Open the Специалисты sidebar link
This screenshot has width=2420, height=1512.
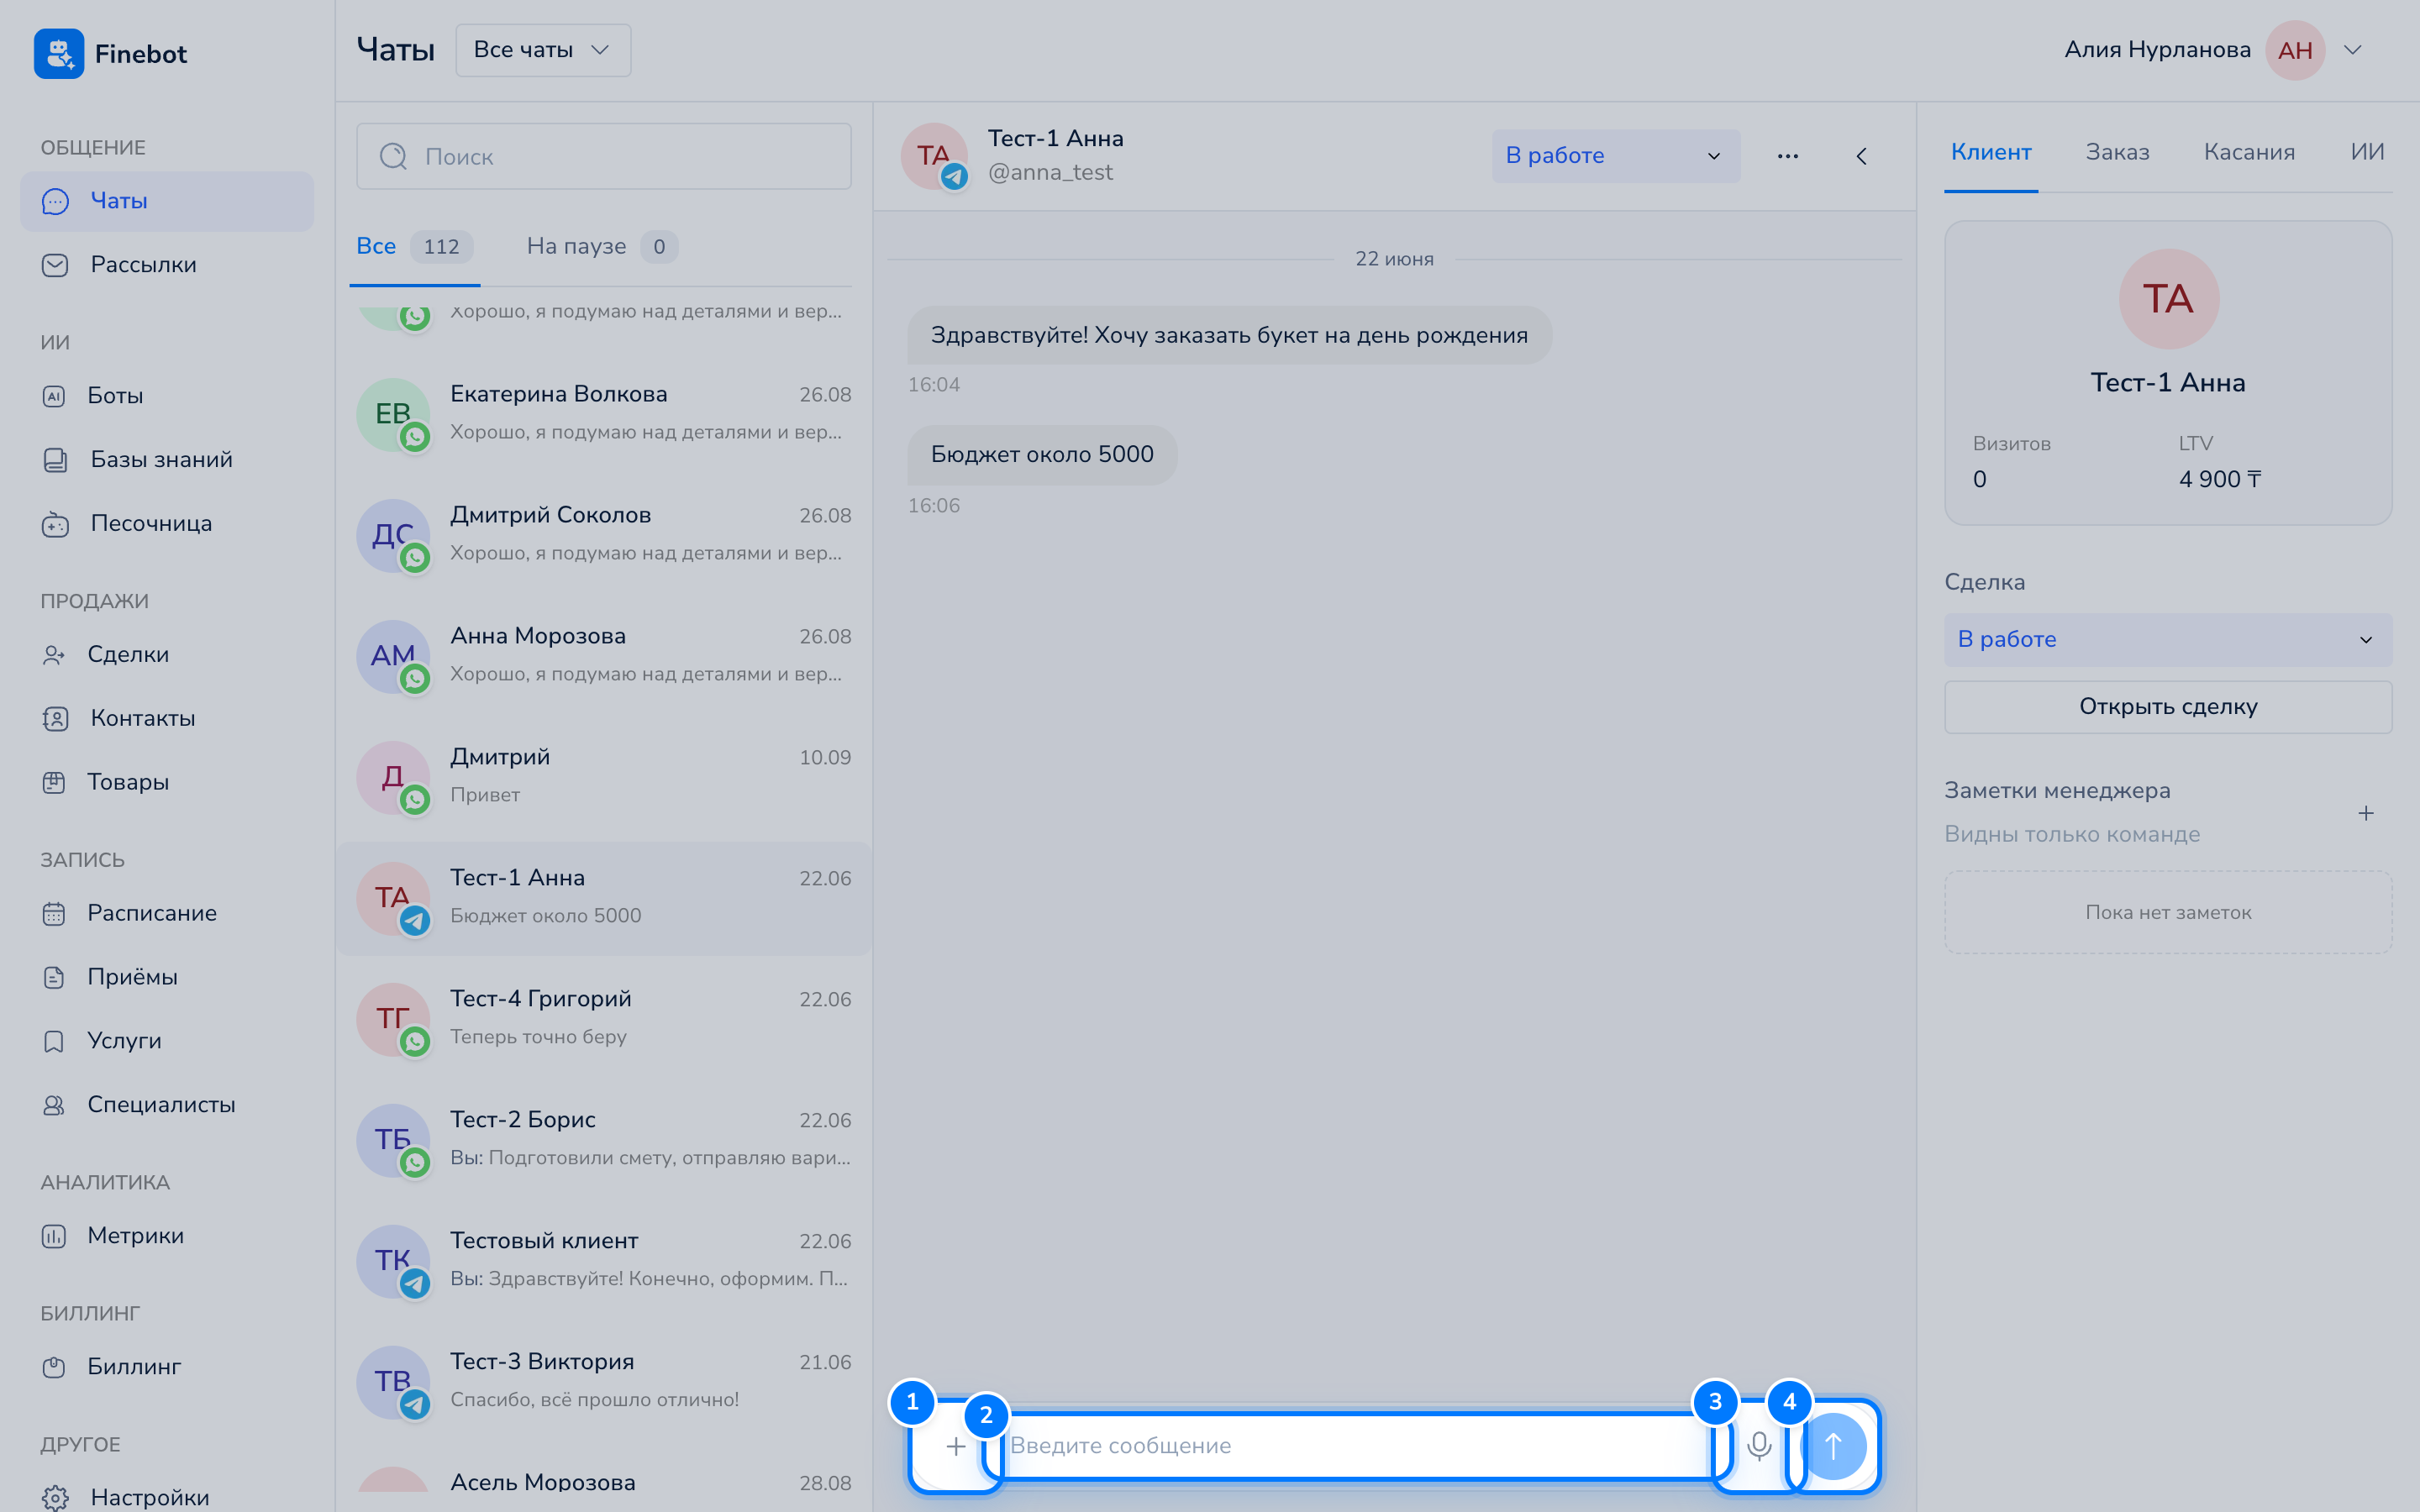coord(167,1105)
